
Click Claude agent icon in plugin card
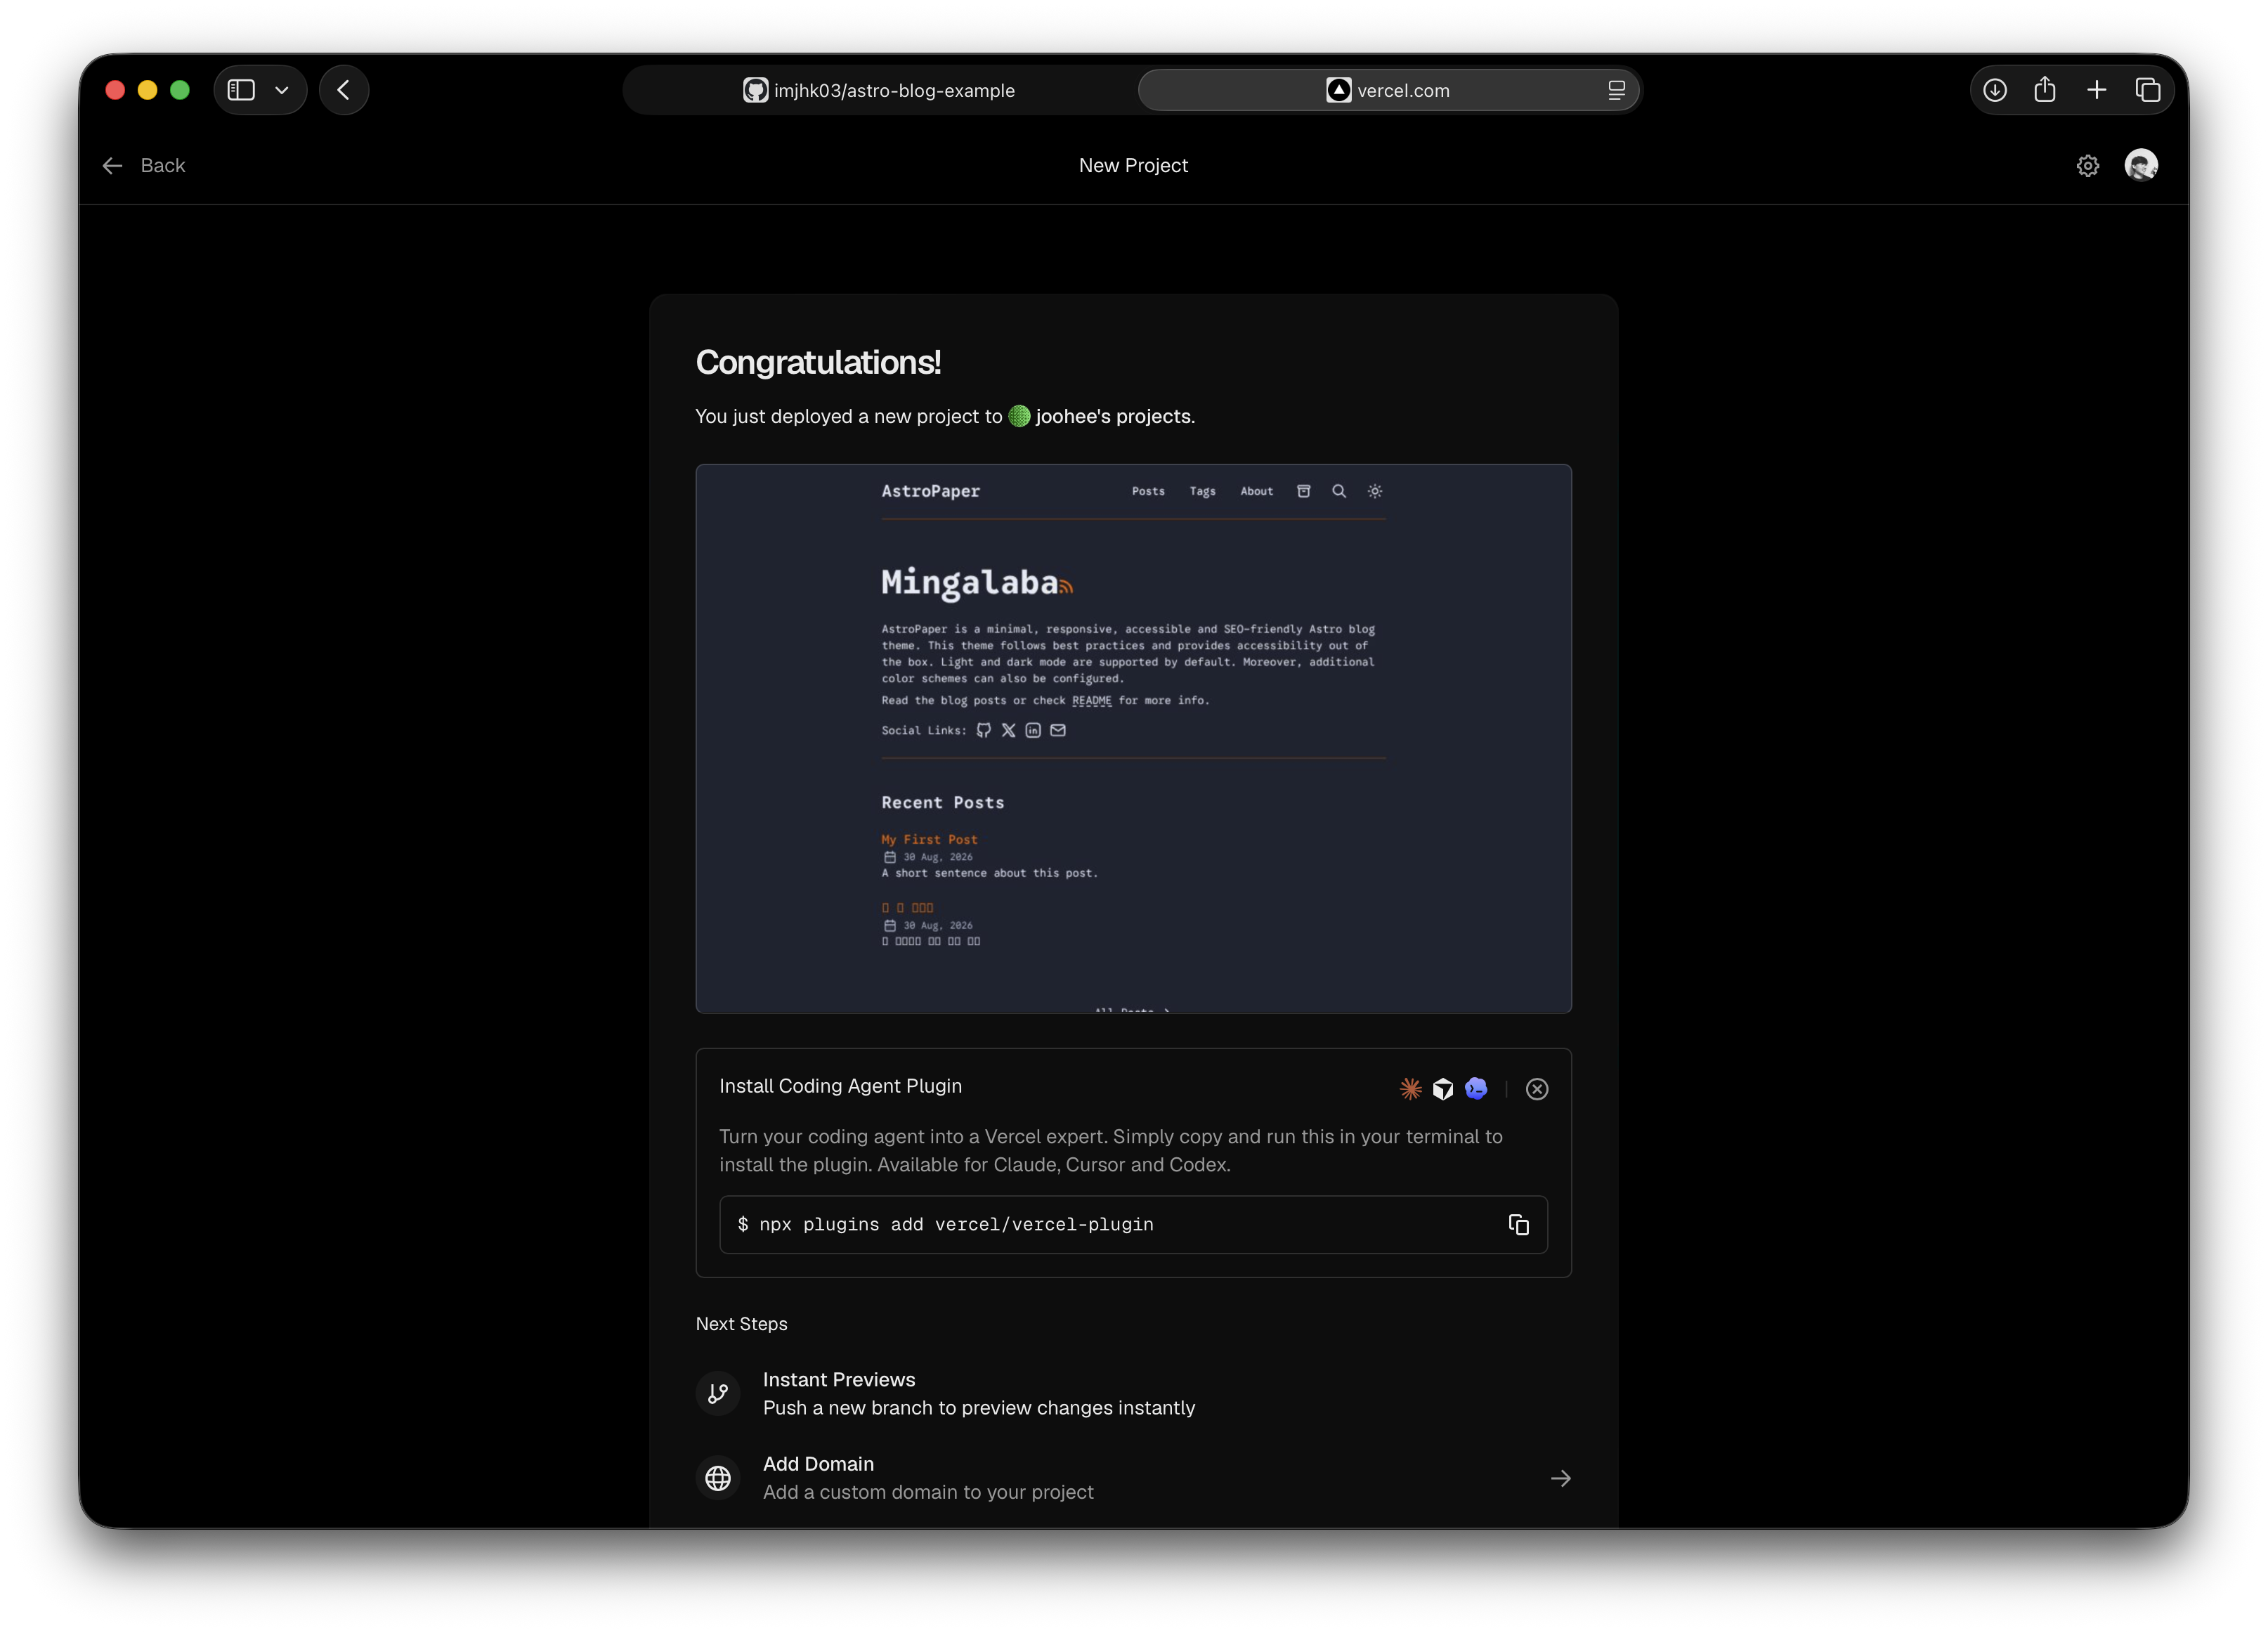1410,1088
